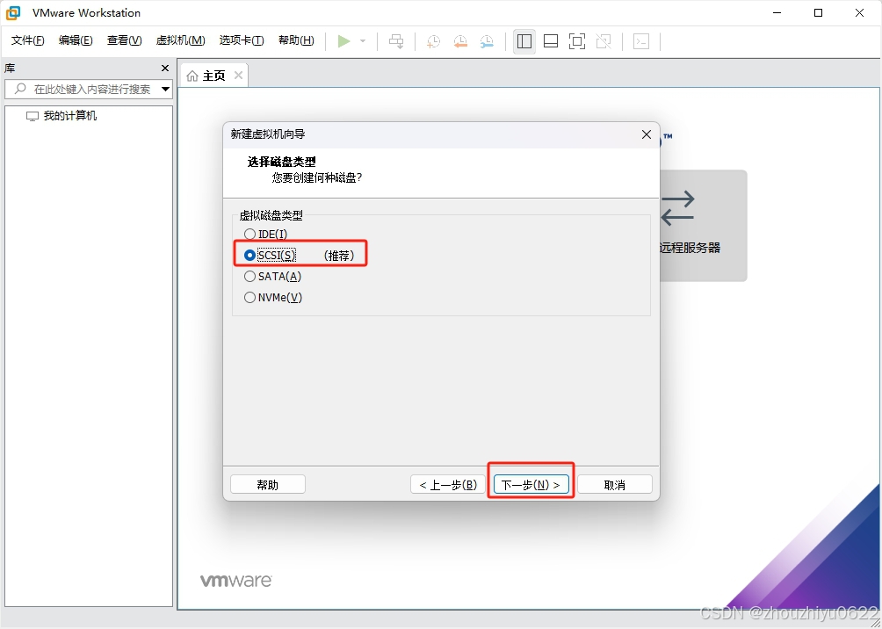Viewport: 882px width, 629px height.
Task: Open the 查看(V) menu
Action: click(125, 40)
